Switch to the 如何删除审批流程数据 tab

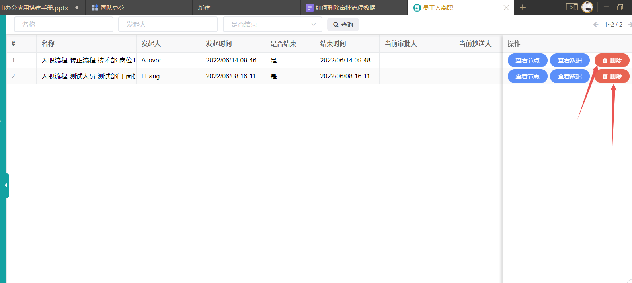point(354,8)
